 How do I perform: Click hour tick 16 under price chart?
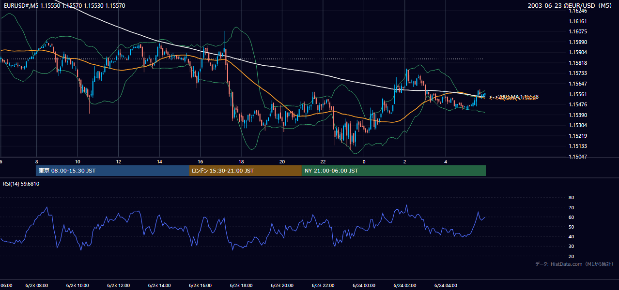point(201,161)
